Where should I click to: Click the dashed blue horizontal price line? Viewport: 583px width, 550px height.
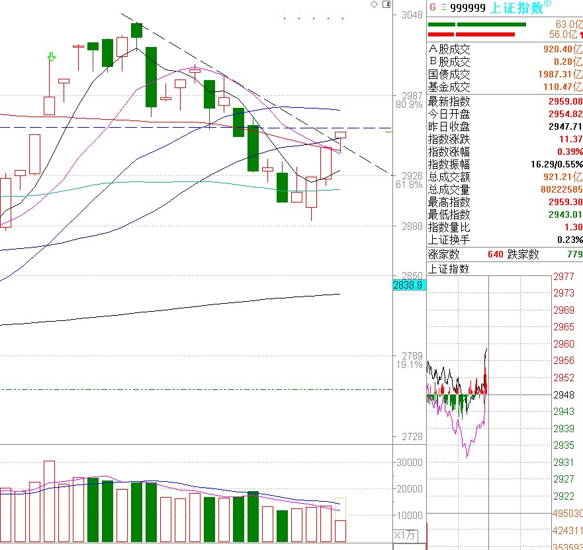click(196, 128)
